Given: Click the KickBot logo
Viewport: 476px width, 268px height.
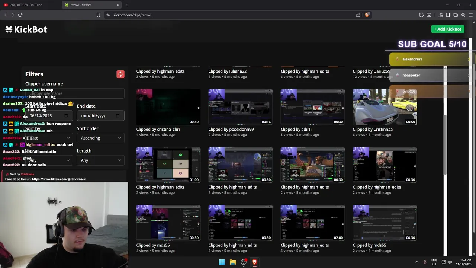Looking at the screenshot, I should click(26, 29).
